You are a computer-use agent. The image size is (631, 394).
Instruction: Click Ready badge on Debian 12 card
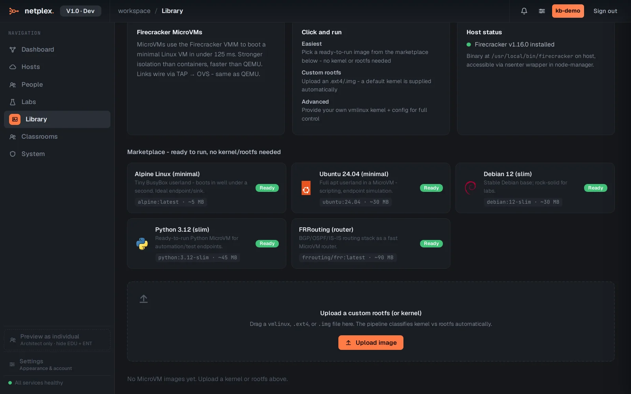pyautogui.click(x=596, y=188)
